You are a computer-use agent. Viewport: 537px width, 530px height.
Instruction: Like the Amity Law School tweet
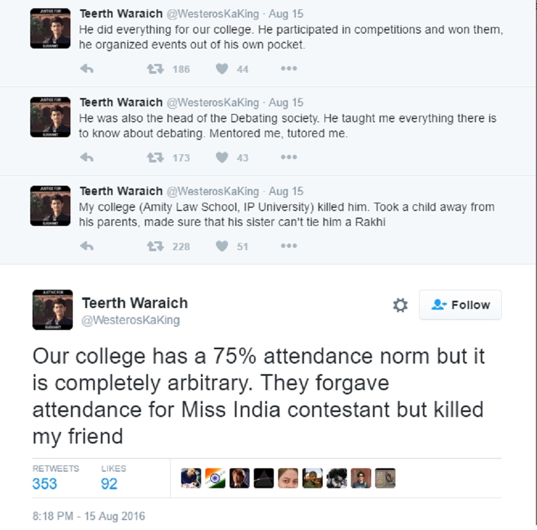222,246
